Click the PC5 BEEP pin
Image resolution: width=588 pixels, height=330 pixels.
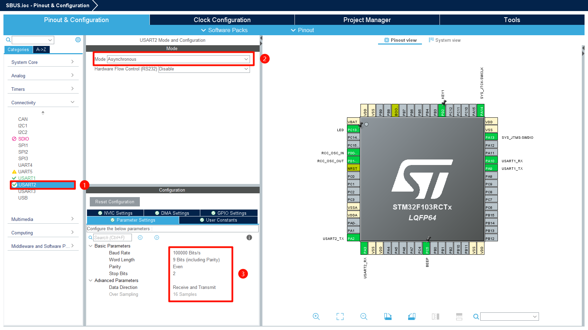click(426, 248)
